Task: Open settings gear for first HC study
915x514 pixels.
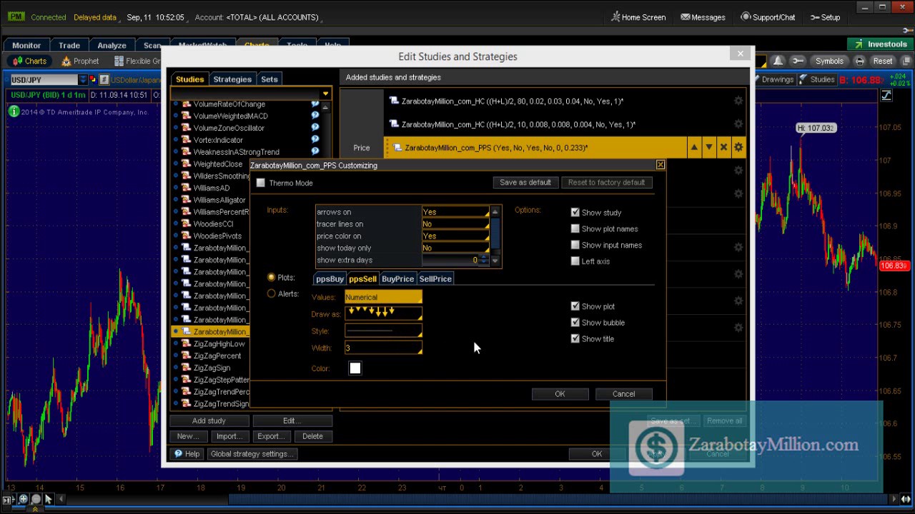Action: 738,101
